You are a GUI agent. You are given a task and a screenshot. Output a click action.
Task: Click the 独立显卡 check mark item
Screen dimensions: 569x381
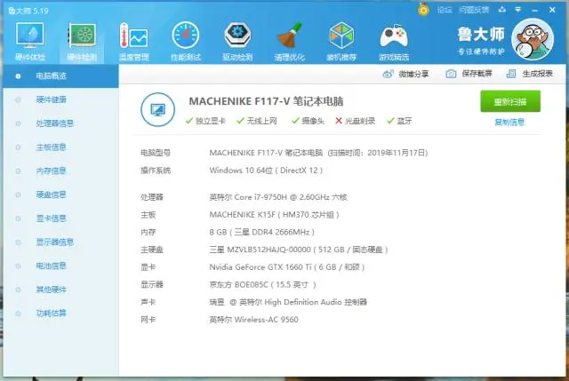click(205, 121)
